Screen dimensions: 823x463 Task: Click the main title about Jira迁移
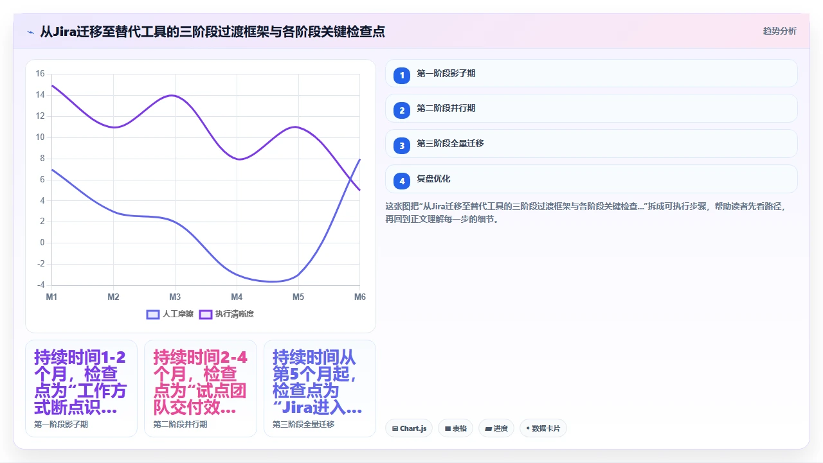(213, 31)
